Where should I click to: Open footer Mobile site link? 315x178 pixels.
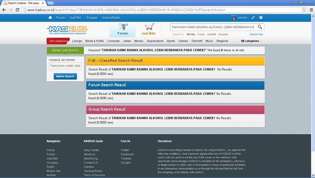coord(53,171)
